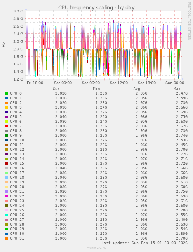Click CPU 5's max value 2.75G
Viewport: 193px width, 252px height.
click(182, 117)
